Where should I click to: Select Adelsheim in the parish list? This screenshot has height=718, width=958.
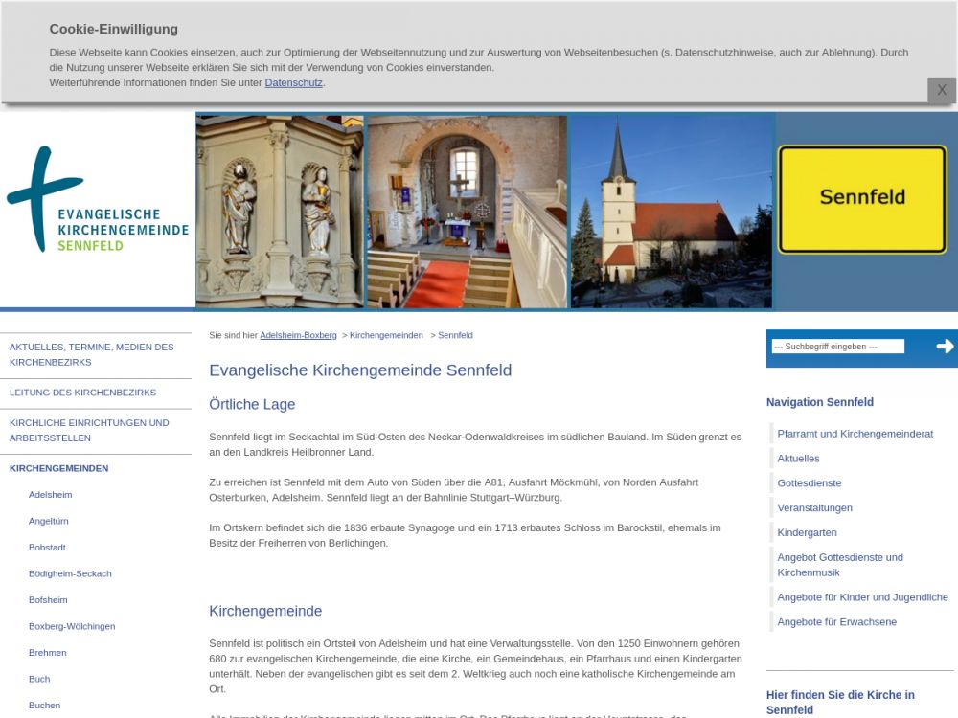(x=50, y=495)
